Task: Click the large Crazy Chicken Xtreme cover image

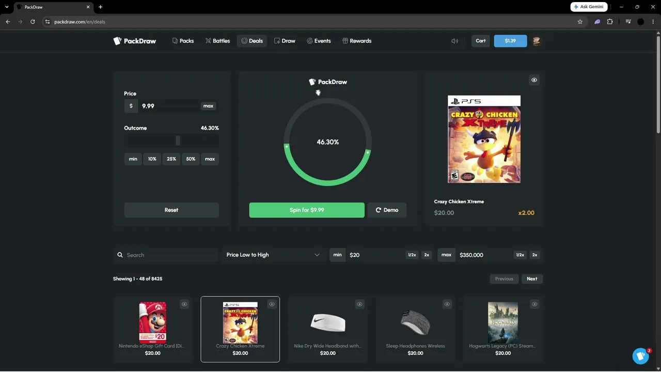Action: click(x=484, y=139)
